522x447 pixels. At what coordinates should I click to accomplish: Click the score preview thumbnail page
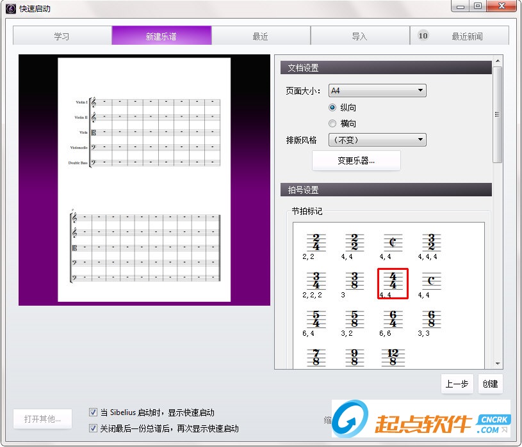[x=144, y=180]
